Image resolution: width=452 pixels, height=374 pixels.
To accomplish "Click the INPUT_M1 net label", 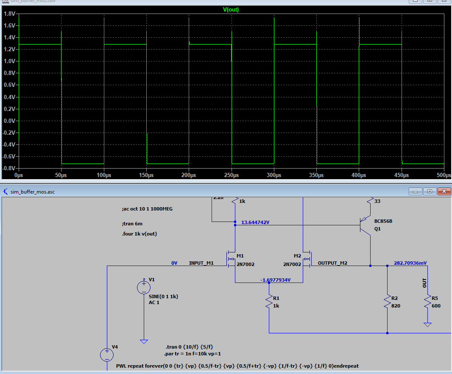I will [x=201, y=263].
